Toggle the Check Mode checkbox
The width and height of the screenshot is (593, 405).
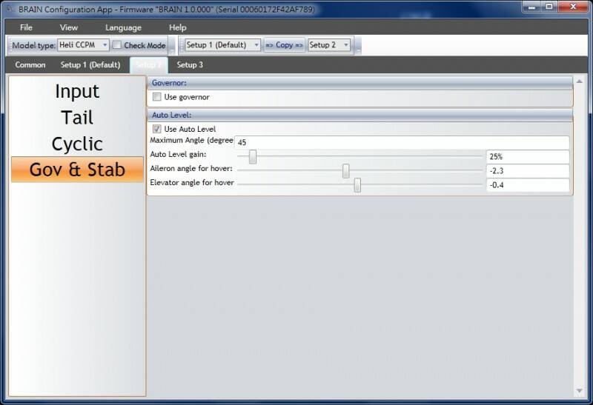117,45
